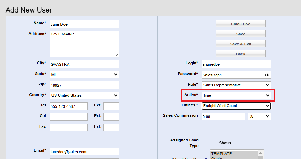Open the Country dropdown
Image resolution: width=301 pixels, height=159 pixels.
tap(84, 95)
